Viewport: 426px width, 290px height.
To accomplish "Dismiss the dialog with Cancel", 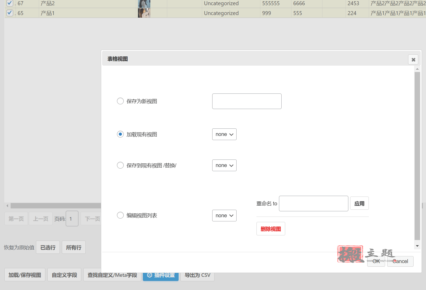I will pyautogui.click(x=400, y=261).
